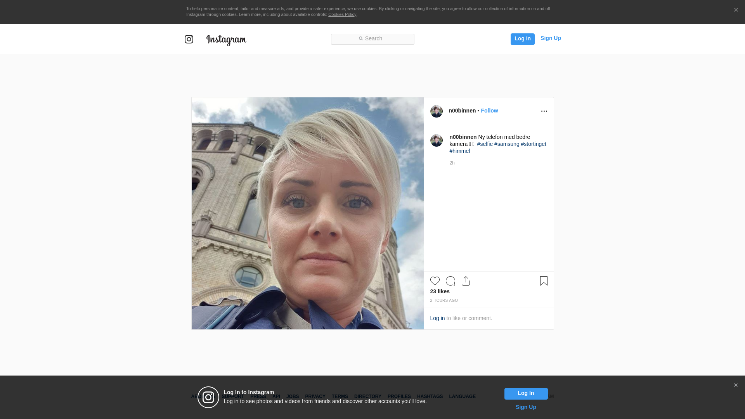The height and width of the screenshot is (419, 745).
Task: Click the header profile avatar of n00binnen
Action: [437, 111]
